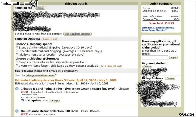Click the Estimated Tax $0.00 value
The width and height of the screenshot is (196, 117).
coord(176,19)
